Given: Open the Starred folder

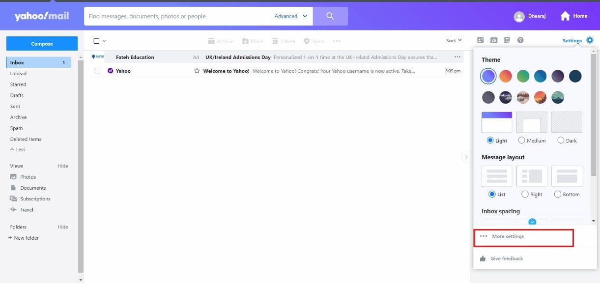Looking at the screenshot, I should tap(18, 85).
